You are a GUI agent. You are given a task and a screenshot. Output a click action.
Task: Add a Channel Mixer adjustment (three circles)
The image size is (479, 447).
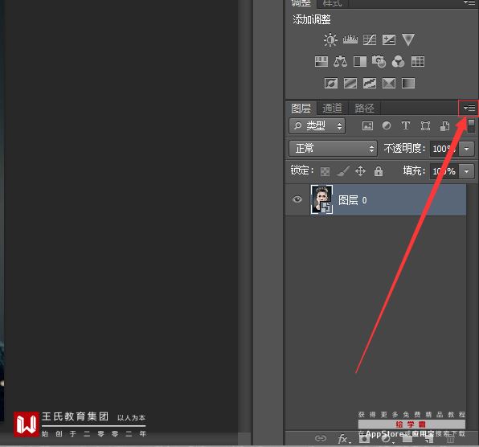398,61
